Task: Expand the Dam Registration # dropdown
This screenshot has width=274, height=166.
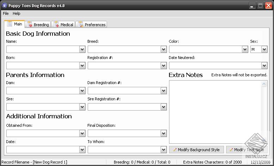Action: click(x=163, y=91)
